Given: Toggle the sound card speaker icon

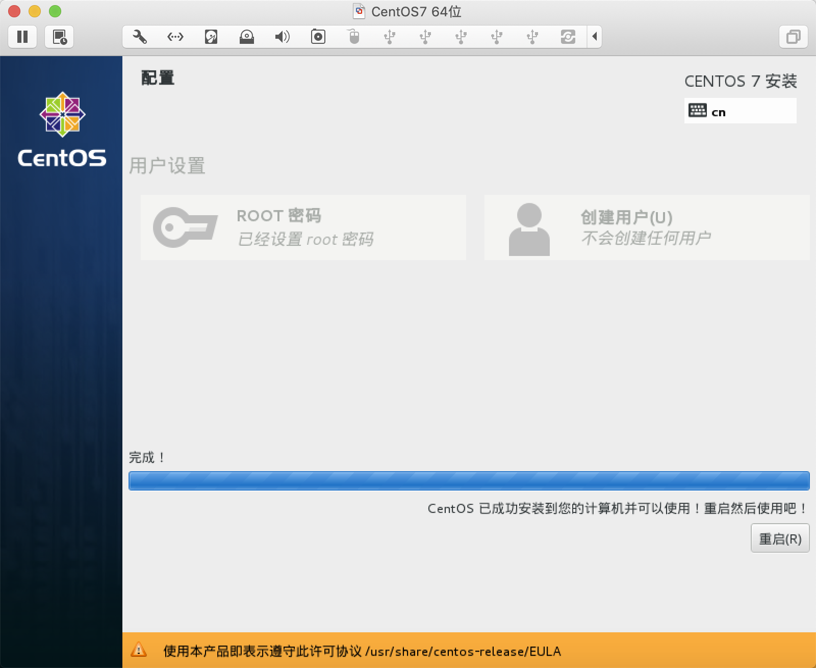Looking at the screenshot, I should pos(282,37).
